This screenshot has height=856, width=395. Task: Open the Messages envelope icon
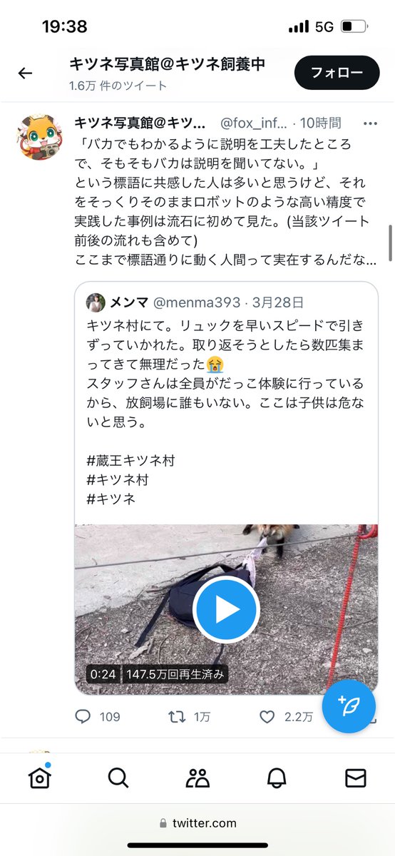coord(355,778)
